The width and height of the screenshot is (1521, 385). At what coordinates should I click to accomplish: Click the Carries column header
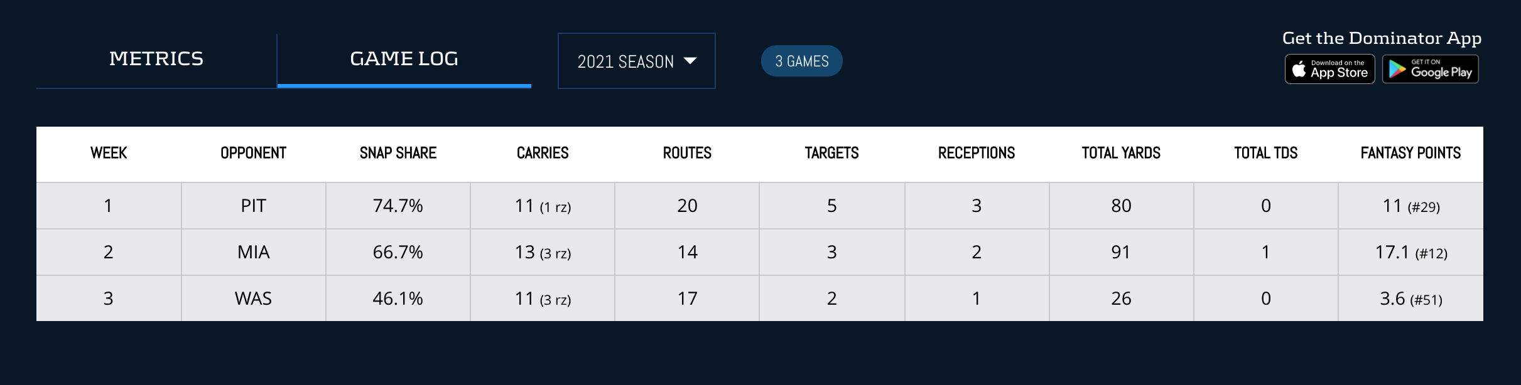click(x=543, y=153)
